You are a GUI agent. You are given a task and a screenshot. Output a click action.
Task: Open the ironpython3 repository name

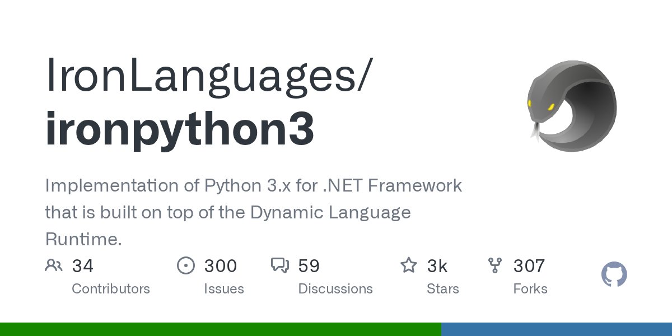tap(179, 129)
